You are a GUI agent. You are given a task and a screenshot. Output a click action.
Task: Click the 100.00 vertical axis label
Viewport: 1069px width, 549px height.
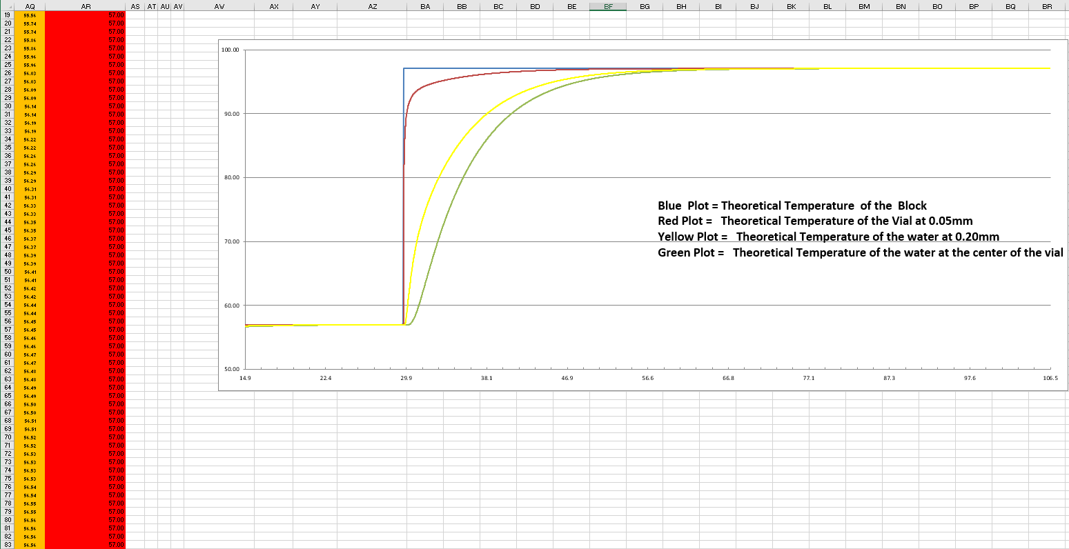click(x=230, y=50)
